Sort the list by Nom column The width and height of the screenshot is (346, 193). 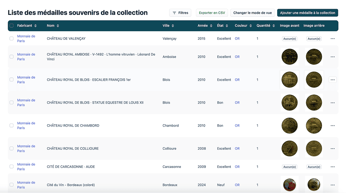click(58, 26)
